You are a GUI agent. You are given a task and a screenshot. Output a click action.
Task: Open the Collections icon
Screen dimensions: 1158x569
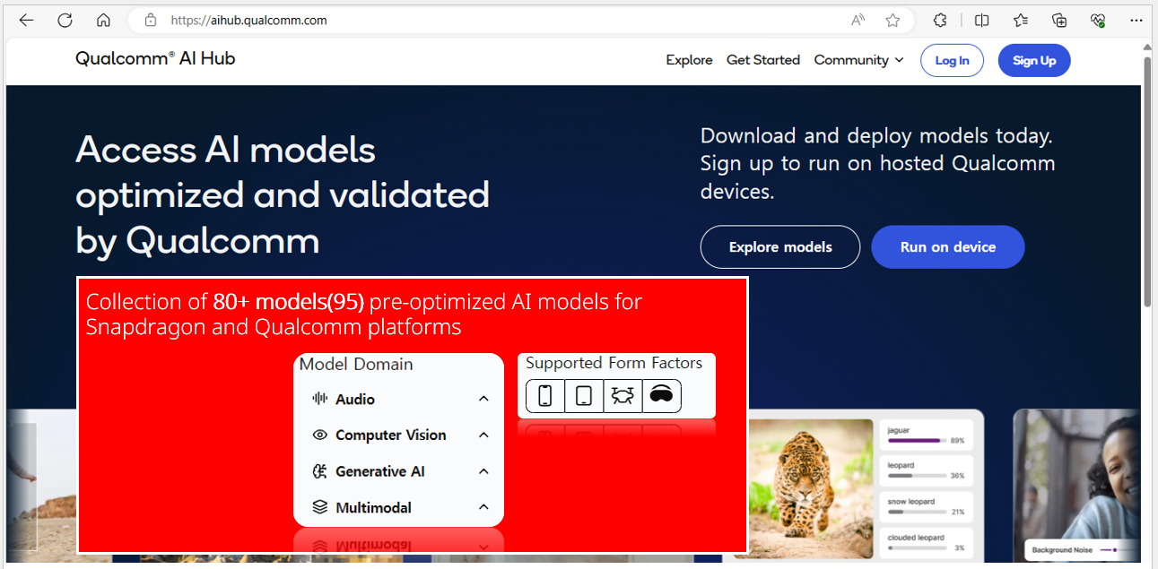[x=1059, y=20]
